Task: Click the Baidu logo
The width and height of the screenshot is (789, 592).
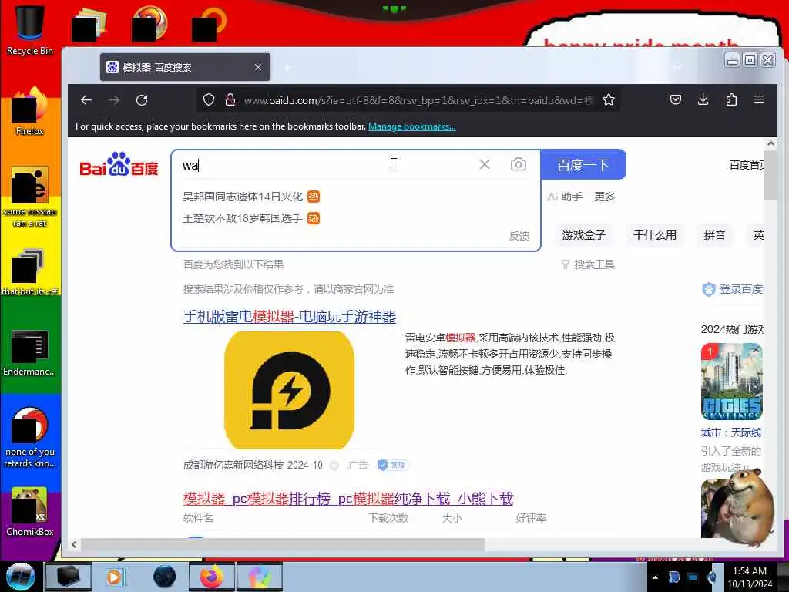Action: [x=119, y=165]
